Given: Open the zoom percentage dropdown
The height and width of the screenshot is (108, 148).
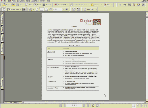Looking at the screenshot, I should pos(63,9).
